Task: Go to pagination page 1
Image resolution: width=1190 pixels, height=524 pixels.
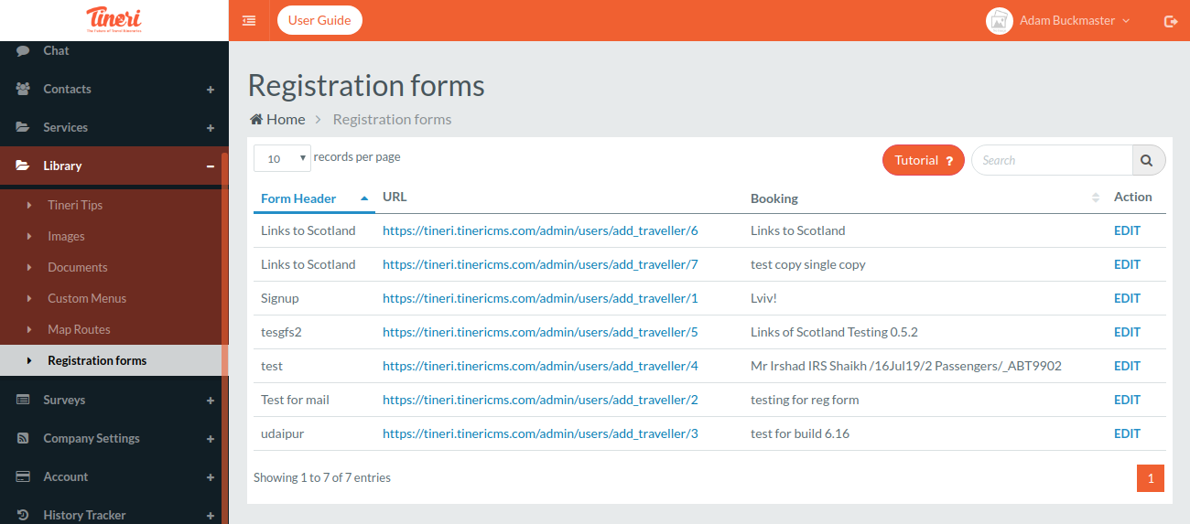Action: [x=1151, y=477]
